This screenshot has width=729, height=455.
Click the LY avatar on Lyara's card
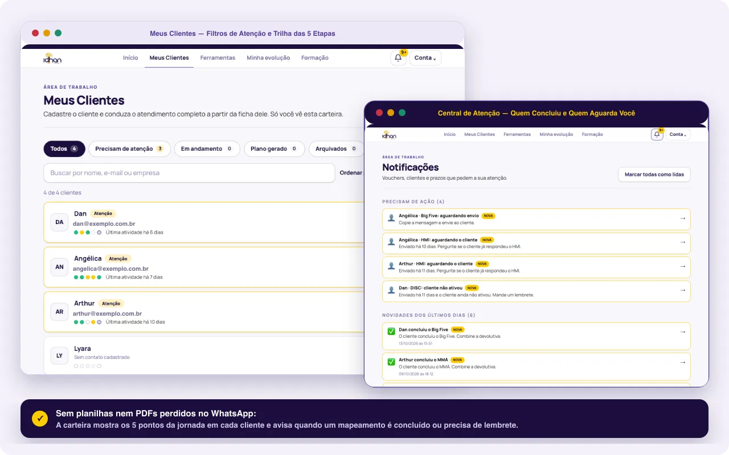coord(59,356)
